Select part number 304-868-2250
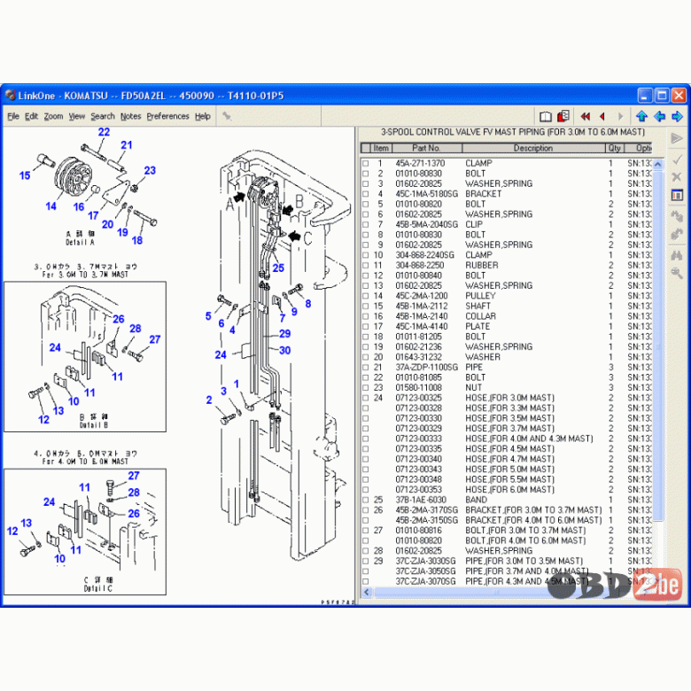The image size is (691, 691). [x=420, y=265]
